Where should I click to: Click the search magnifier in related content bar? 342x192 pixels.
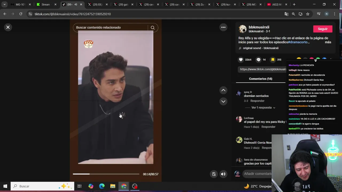[x=153, y=27]
